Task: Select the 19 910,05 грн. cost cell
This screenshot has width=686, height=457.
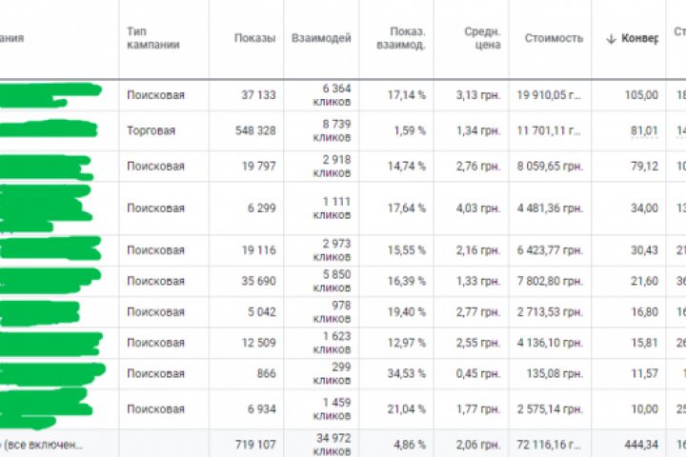Action: (548, 95)
